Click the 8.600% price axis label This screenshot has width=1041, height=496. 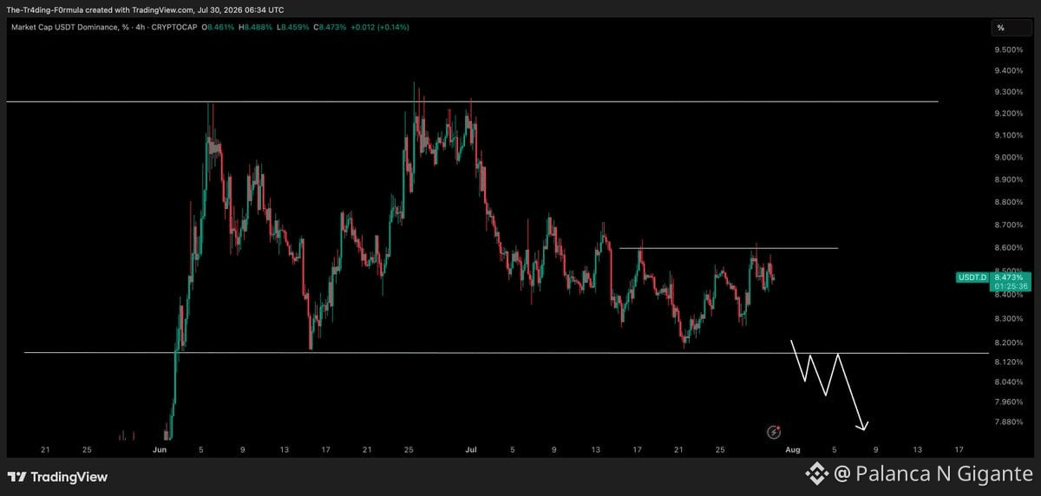pos(1009,248)
